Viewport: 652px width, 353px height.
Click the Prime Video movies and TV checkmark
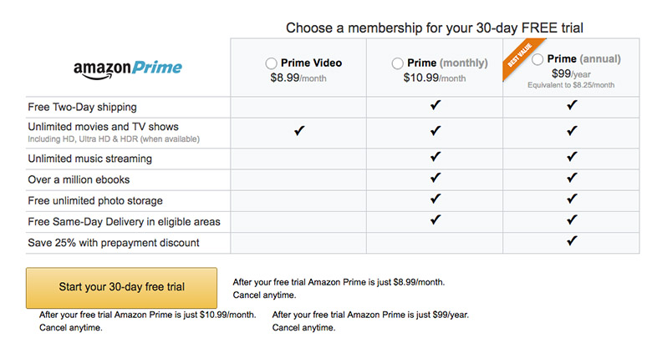click(299, 131)
